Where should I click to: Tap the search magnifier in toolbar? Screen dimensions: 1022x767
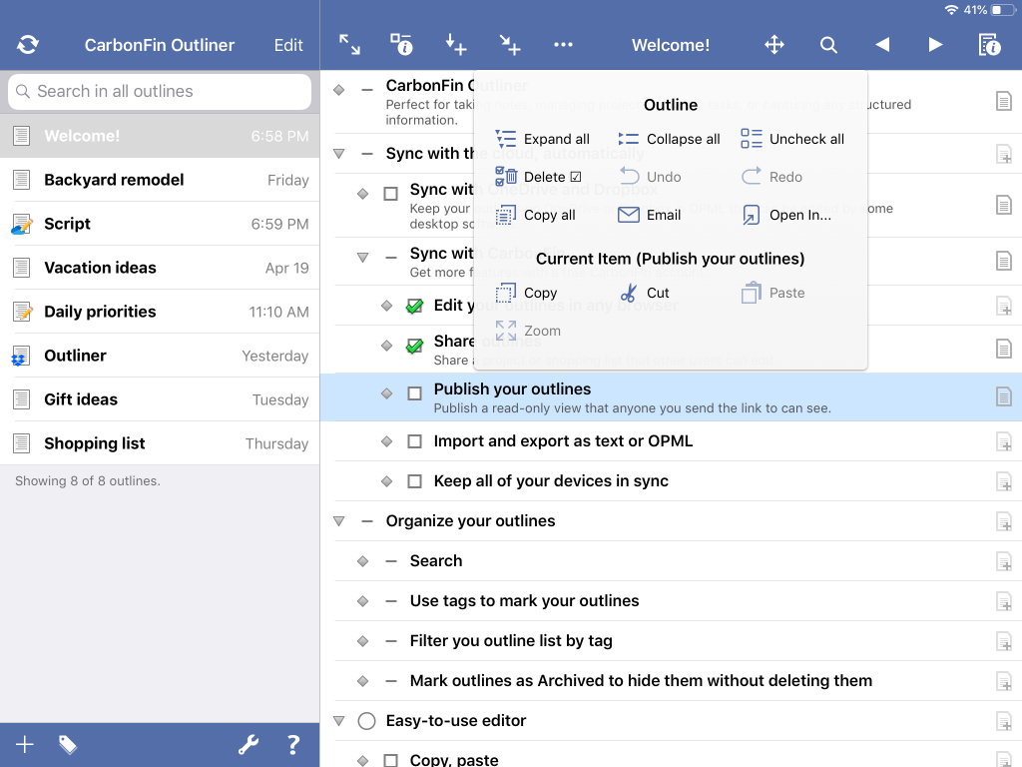(x=828, y=44)
